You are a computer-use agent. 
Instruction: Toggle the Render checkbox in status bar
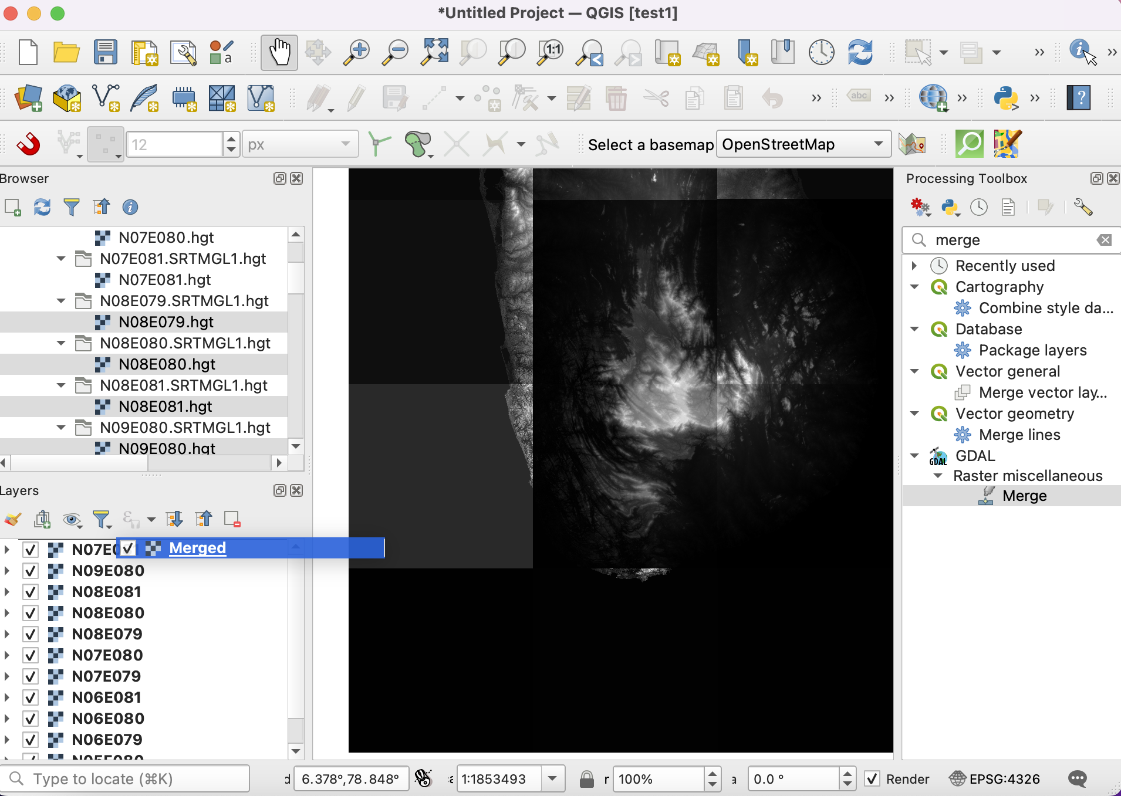point(873,779)
